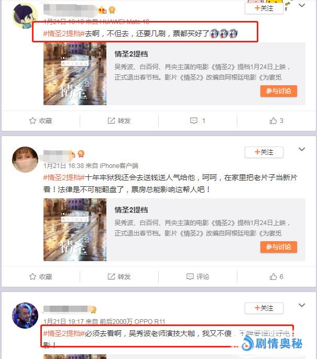
Task: Click the star 收藏 icon on first post
Action: pyautogui.click(x=32, y=121)
